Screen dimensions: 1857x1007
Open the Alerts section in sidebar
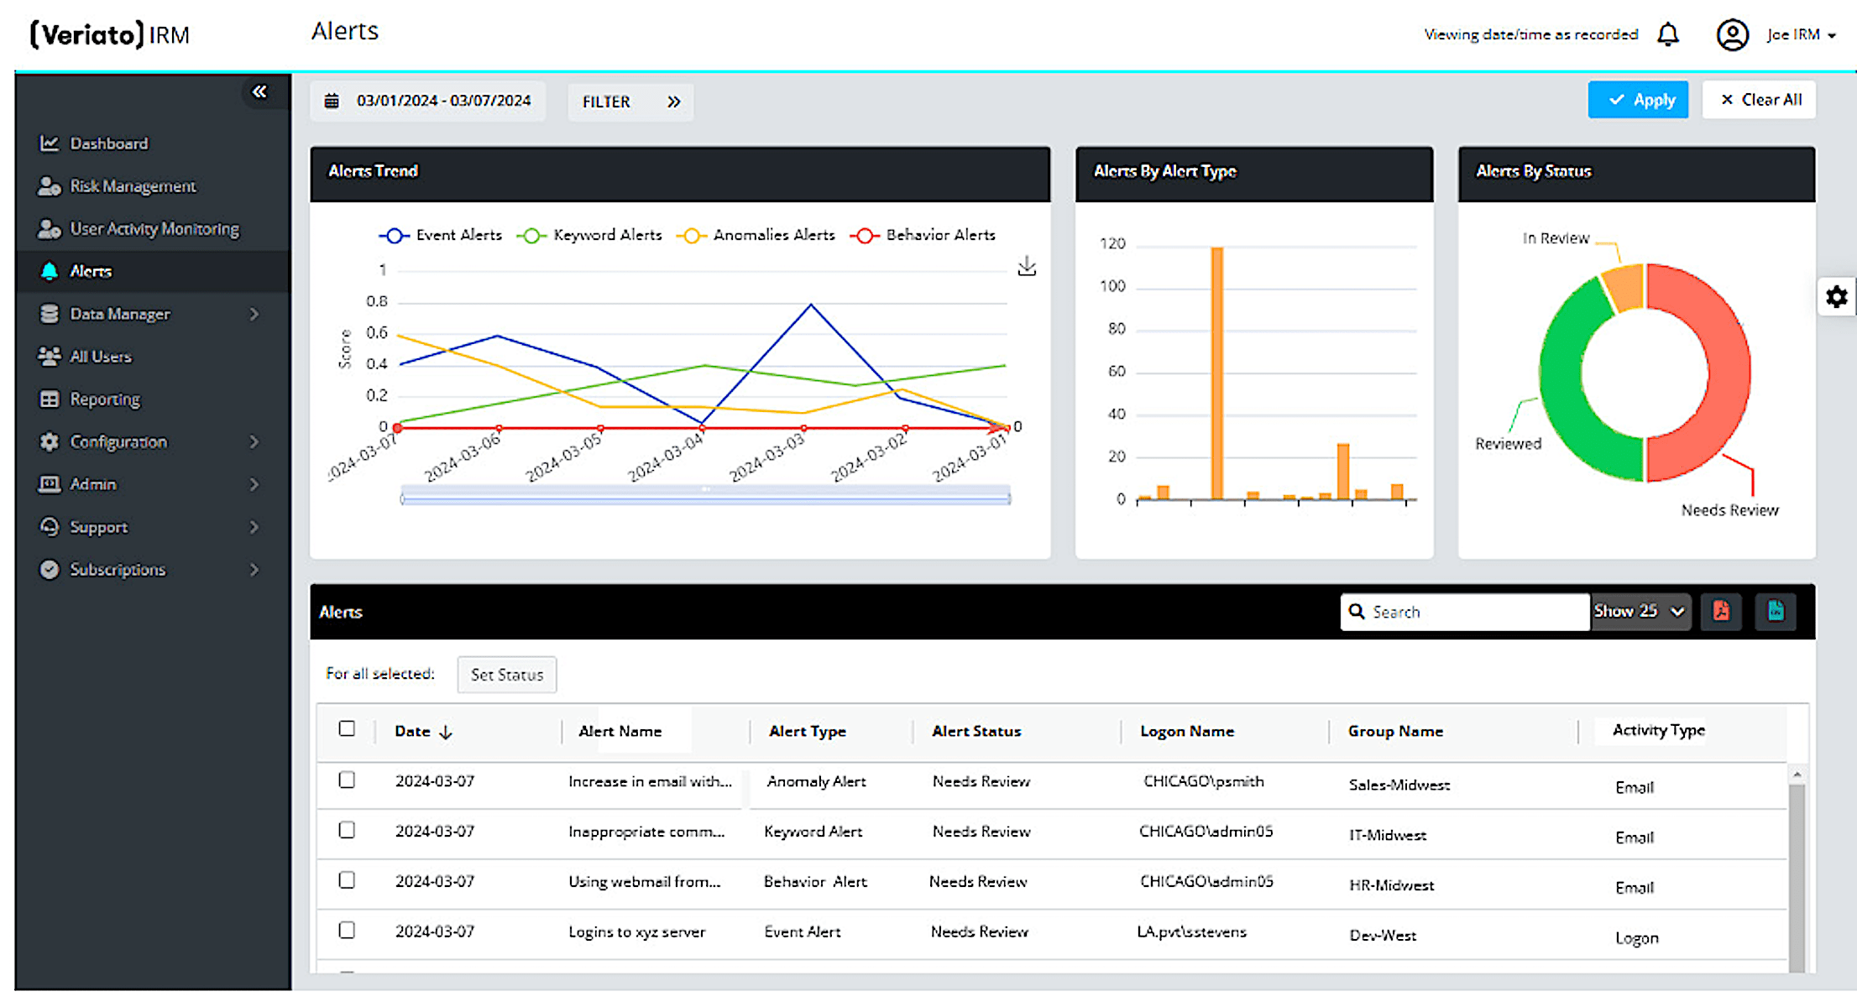(x=90, y=271)
